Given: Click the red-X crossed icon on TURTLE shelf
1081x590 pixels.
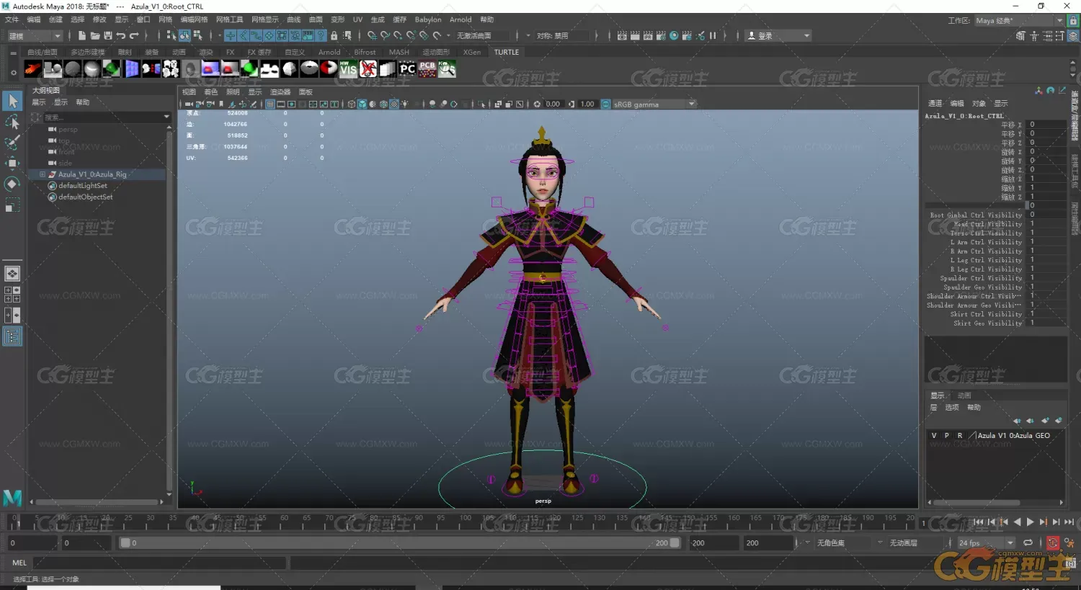Looking at the screenshot, I should pos(368,68).
